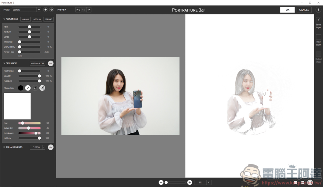The height and width of the screenshot is (187, 323).
Task: Open preset settings gear icon
Action: (51, 10)
